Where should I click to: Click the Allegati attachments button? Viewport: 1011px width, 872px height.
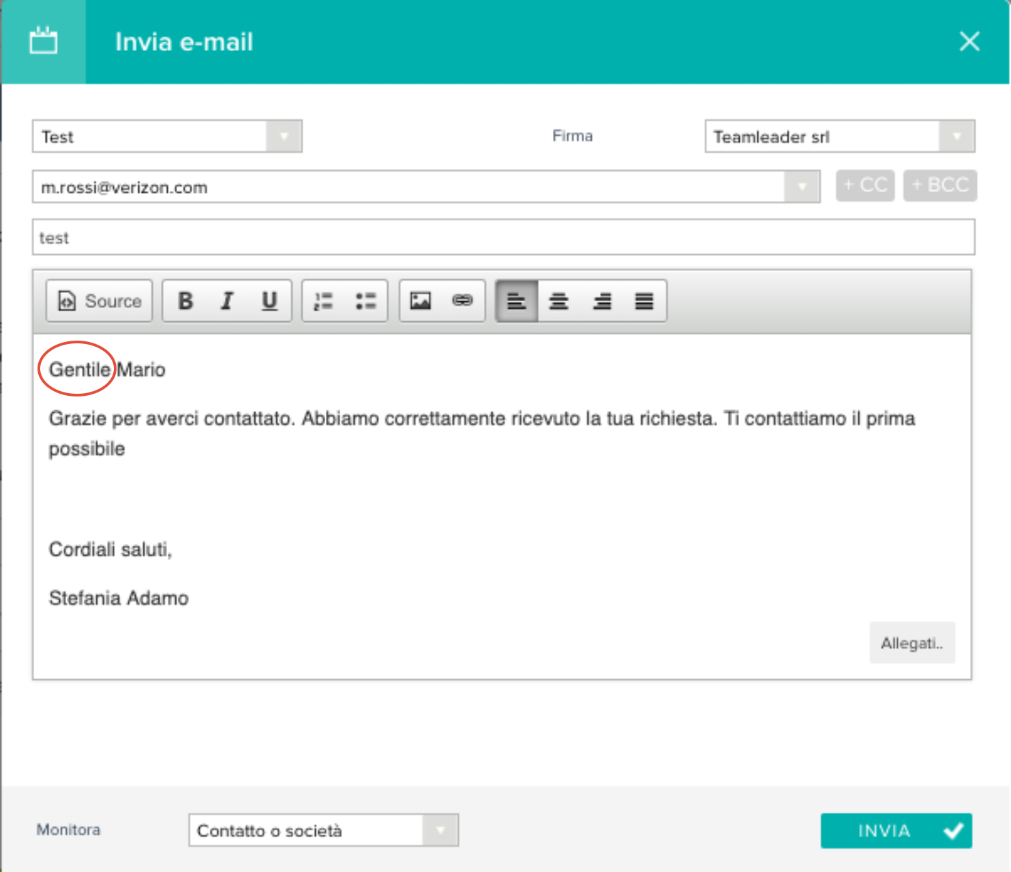click(912, 642)
